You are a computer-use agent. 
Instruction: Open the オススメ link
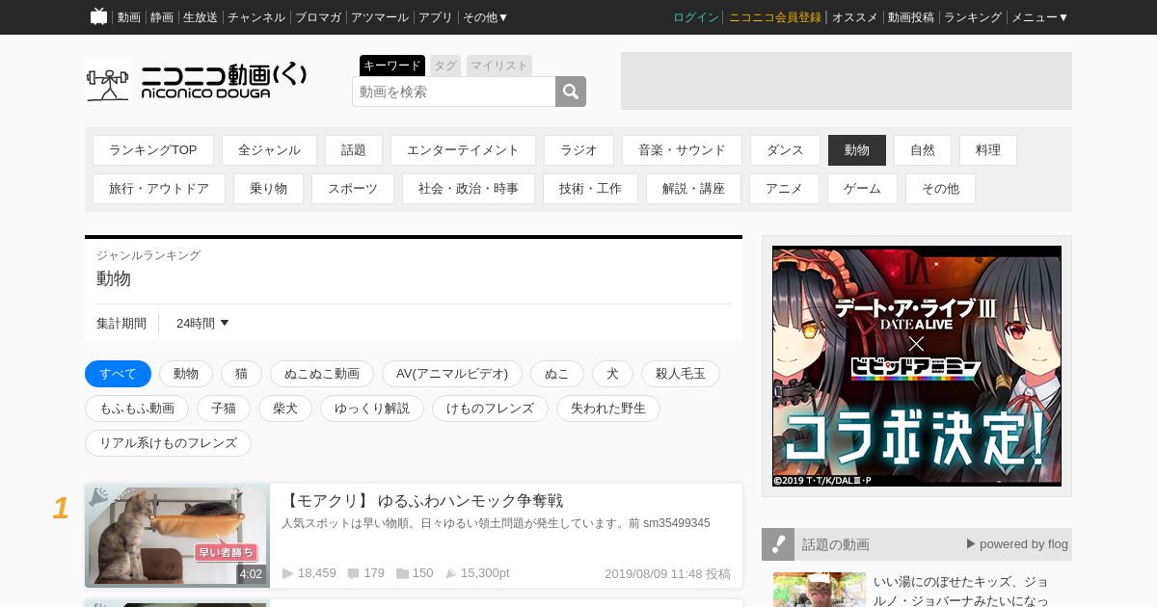855,17
